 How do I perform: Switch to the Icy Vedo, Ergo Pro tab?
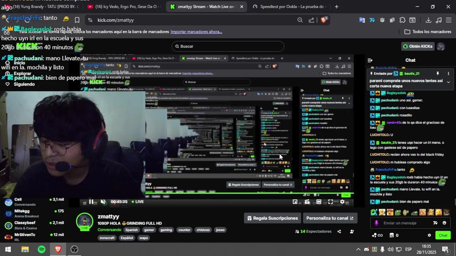pos(124,6)
